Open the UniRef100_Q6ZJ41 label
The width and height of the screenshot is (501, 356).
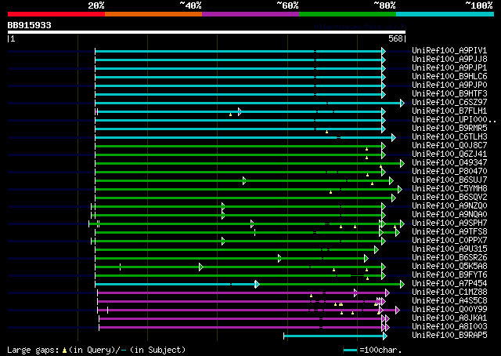[449, 154]
